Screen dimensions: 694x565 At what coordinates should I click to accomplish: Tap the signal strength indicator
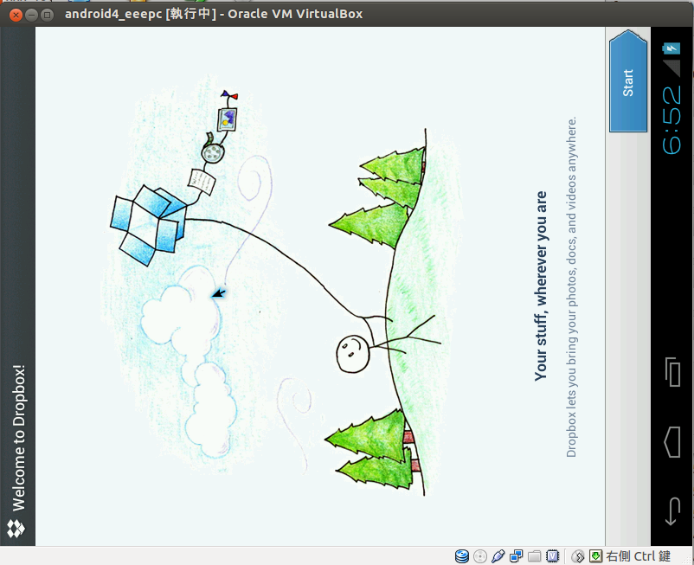(672, 67)
